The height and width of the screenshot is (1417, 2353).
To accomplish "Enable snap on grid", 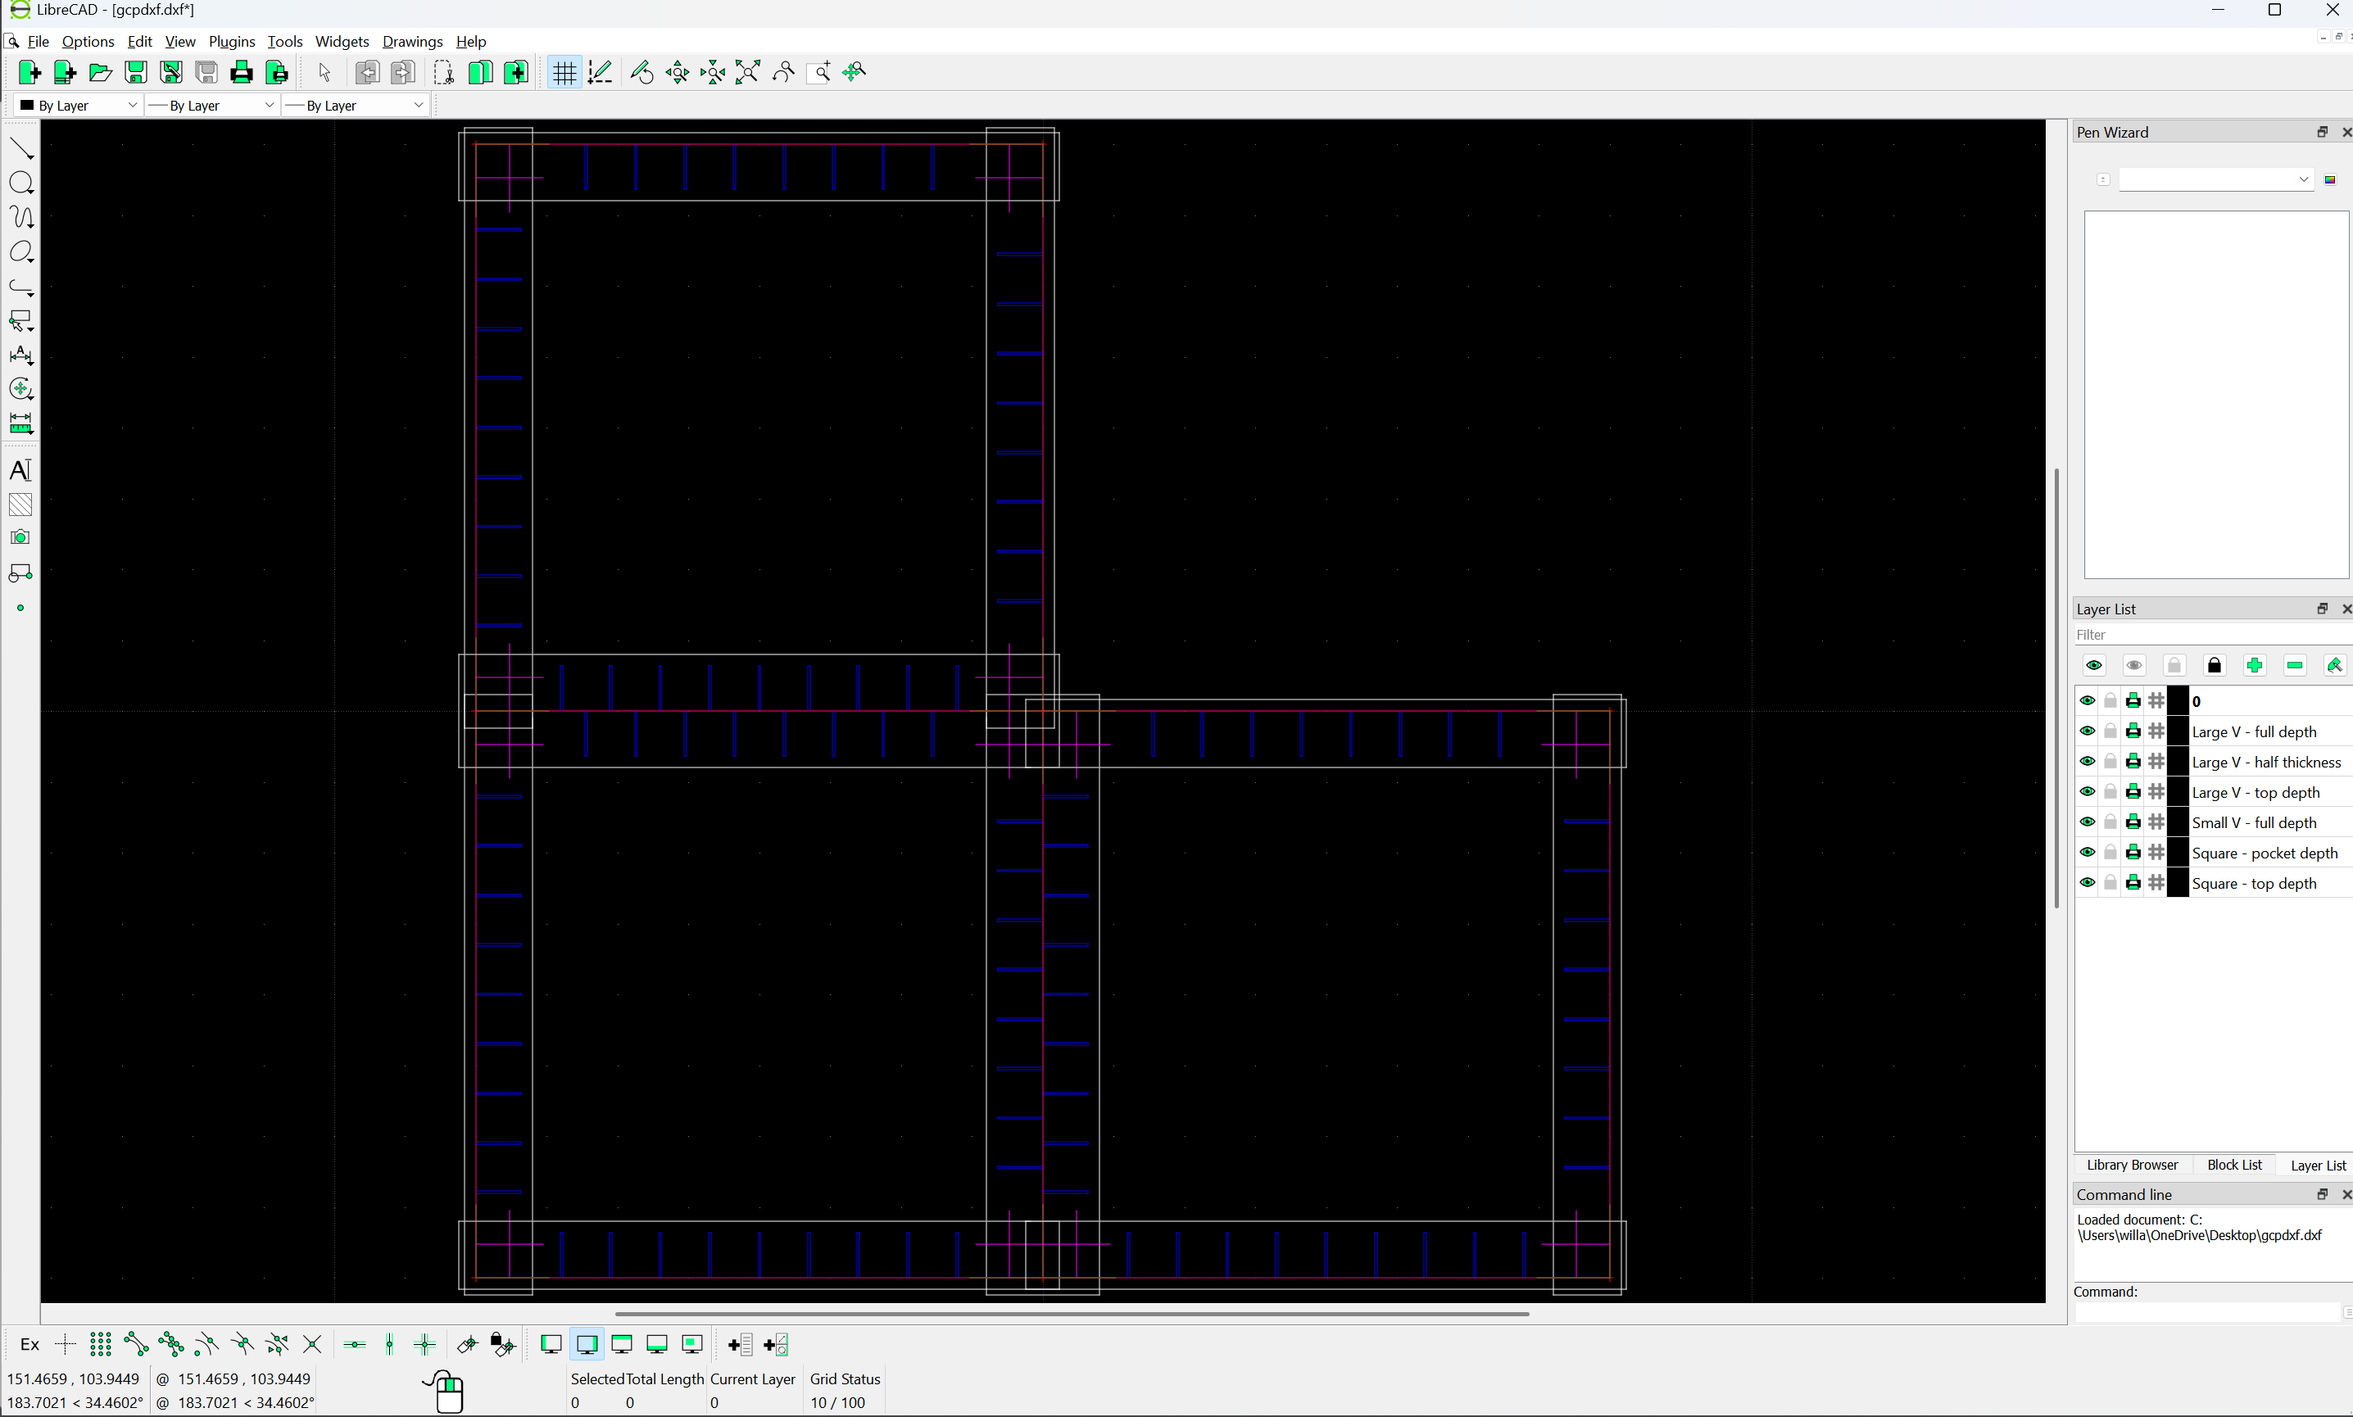I will click(100, 1344).
